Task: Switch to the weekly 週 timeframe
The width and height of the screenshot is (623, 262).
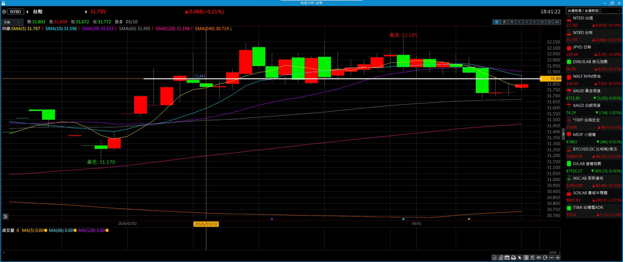Action: [x=504, y=22]
